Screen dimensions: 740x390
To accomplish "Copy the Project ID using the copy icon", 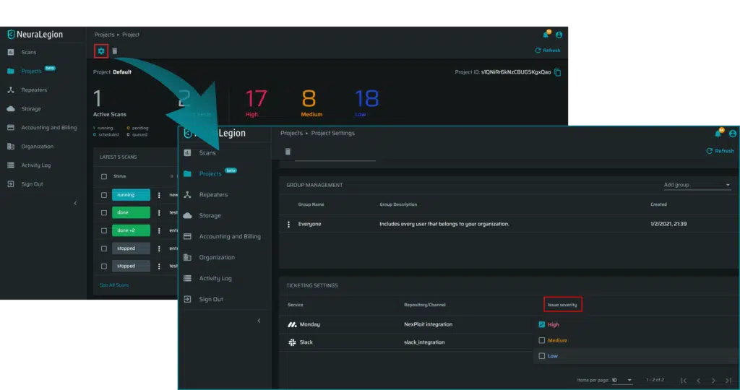I will [557, 72].
